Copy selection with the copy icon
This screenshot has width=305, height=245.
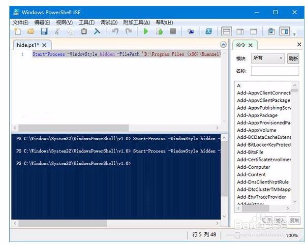(x=70, y=31)
